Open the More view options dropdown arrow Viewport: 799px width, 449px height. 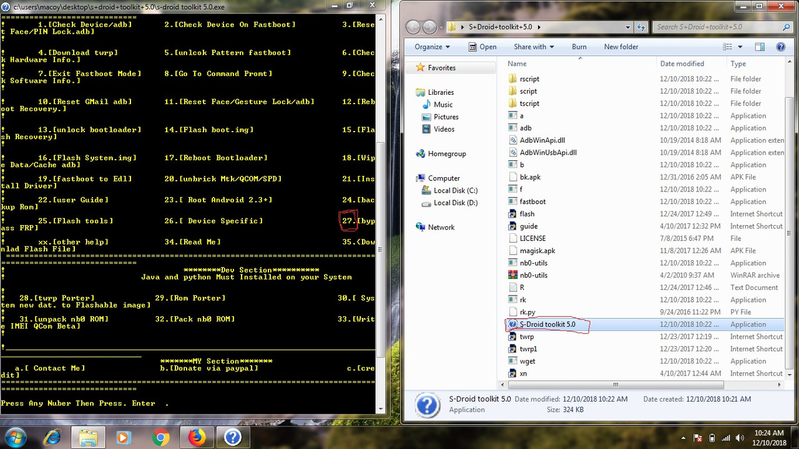point(740,47)
